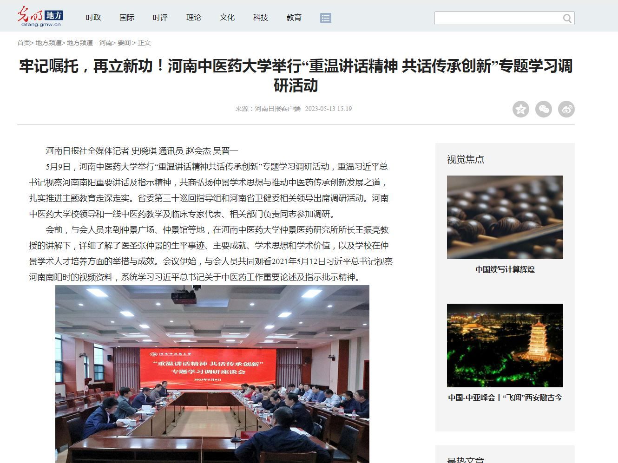This screenshot has width=618, height=463.
Task: Switch to the 文化 channel
Action: click(x=227, y=18)
